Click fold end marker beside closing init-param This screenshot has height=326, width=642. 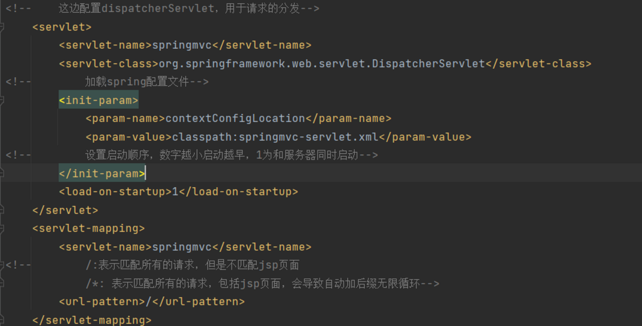[2, 173]
